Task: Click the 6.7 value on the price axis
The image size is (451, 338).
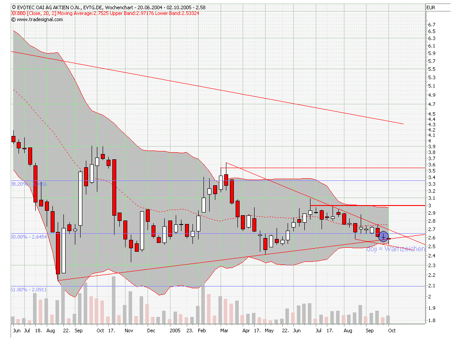Action: [431, 25]
